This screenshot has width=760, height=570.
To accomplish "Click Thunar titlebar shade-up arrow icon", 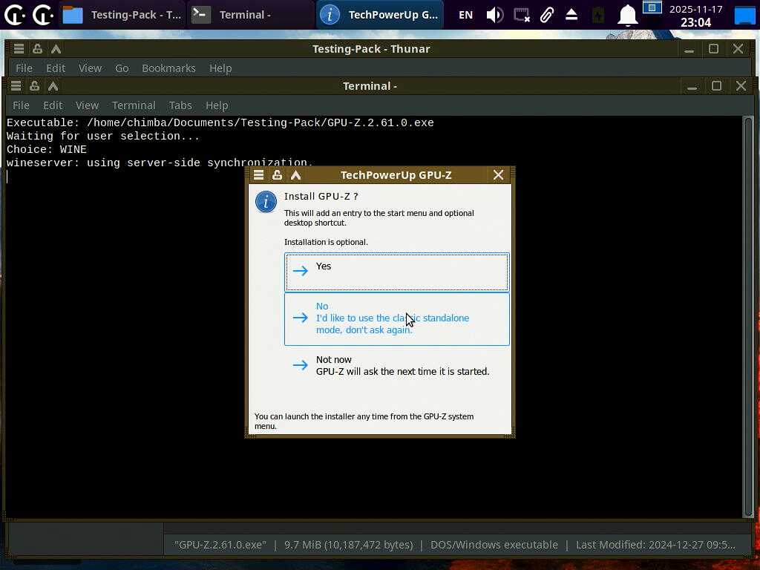I will pyautogui.click(x=56, y=48).
